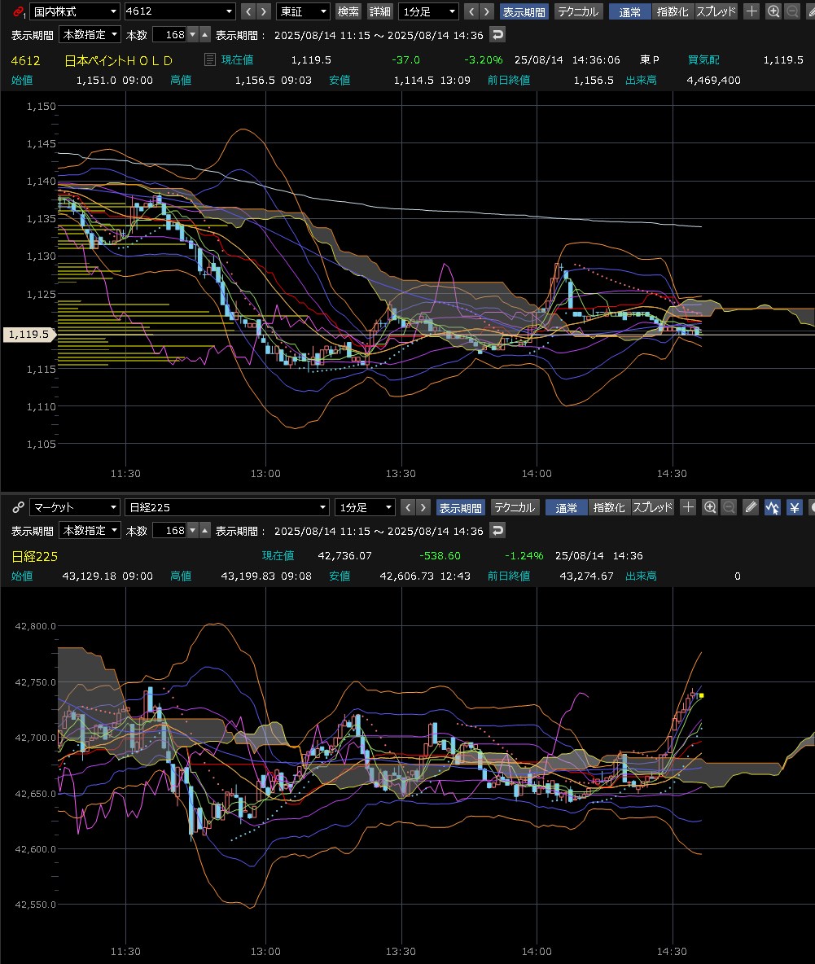The height and width of the screenshot is (964, 815).
Task: Open the 4612 stock code dropdown
Action: click(179, 11)
